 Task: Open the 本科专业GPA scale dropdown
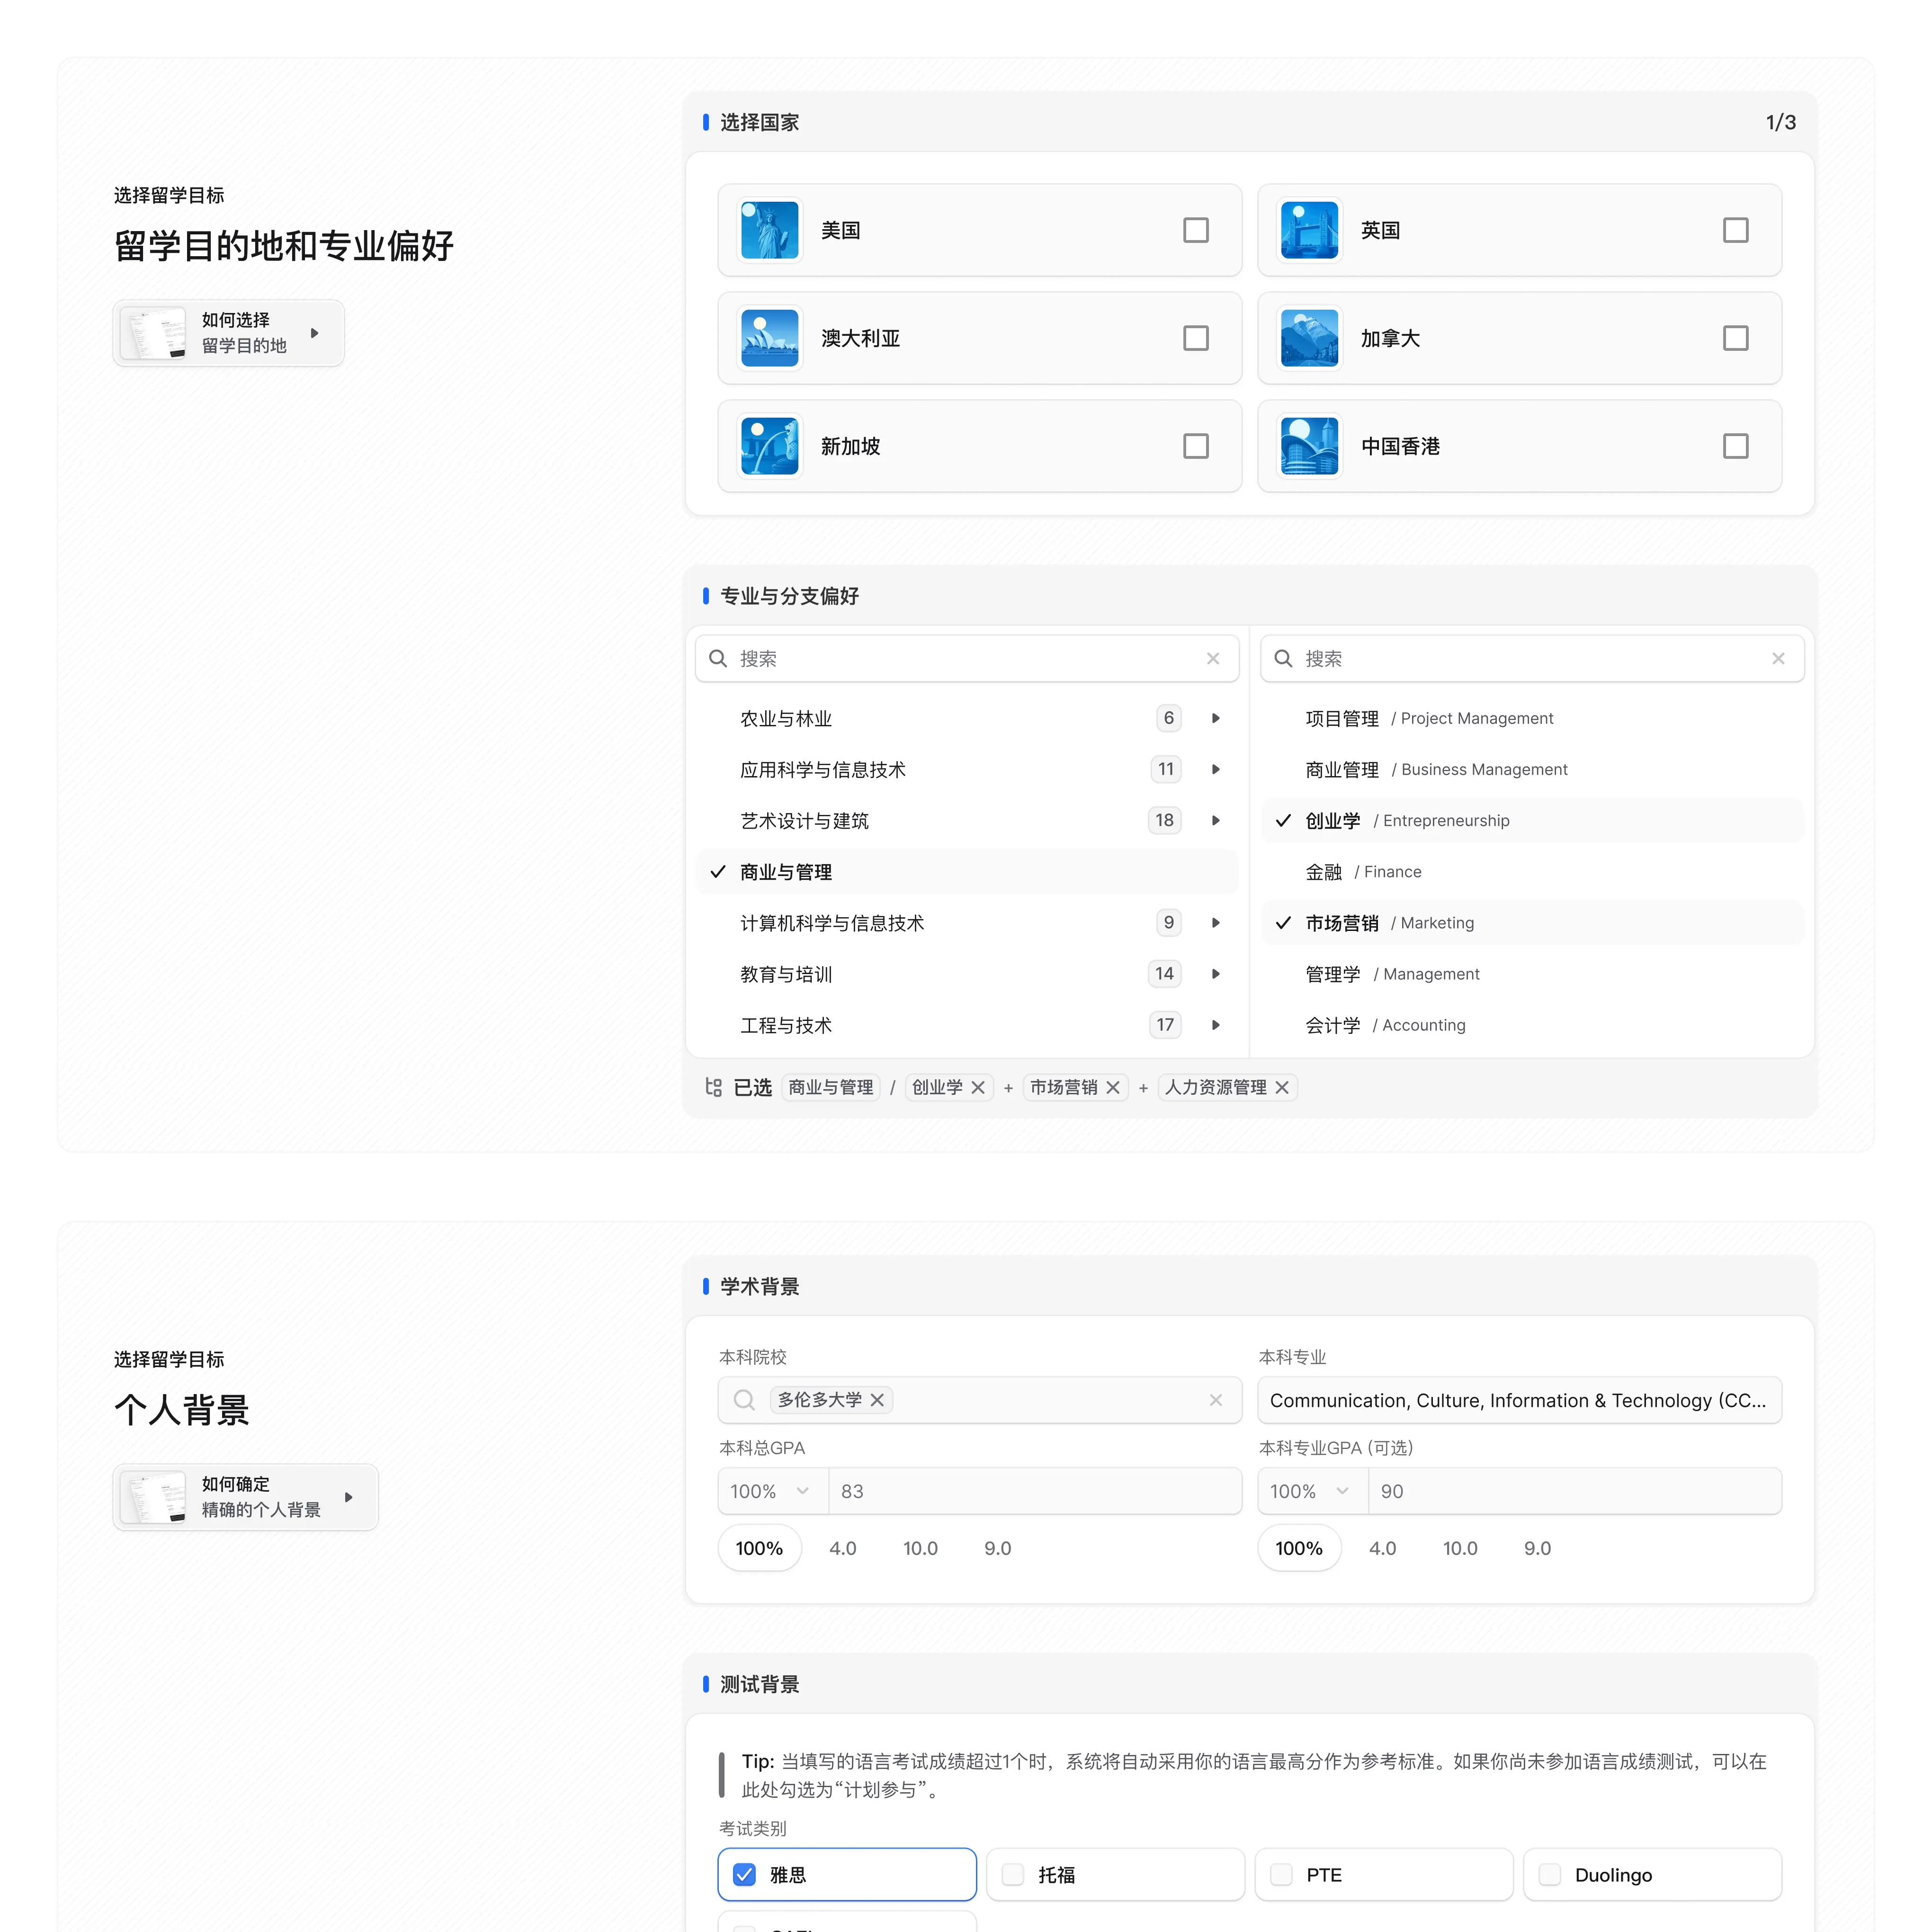(x=1312, y=1491)
